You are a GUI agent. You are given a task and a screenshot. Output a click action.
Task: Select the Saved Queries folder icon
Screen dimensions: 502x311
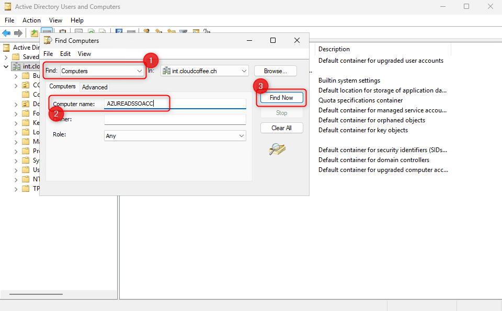(x=16, y=57)
